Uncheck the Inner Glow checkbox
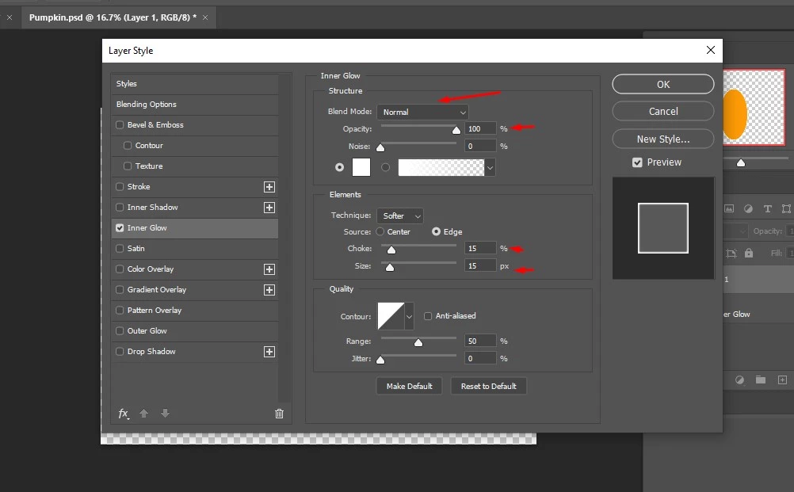This screenshot has width=794, height=492. 120,228
